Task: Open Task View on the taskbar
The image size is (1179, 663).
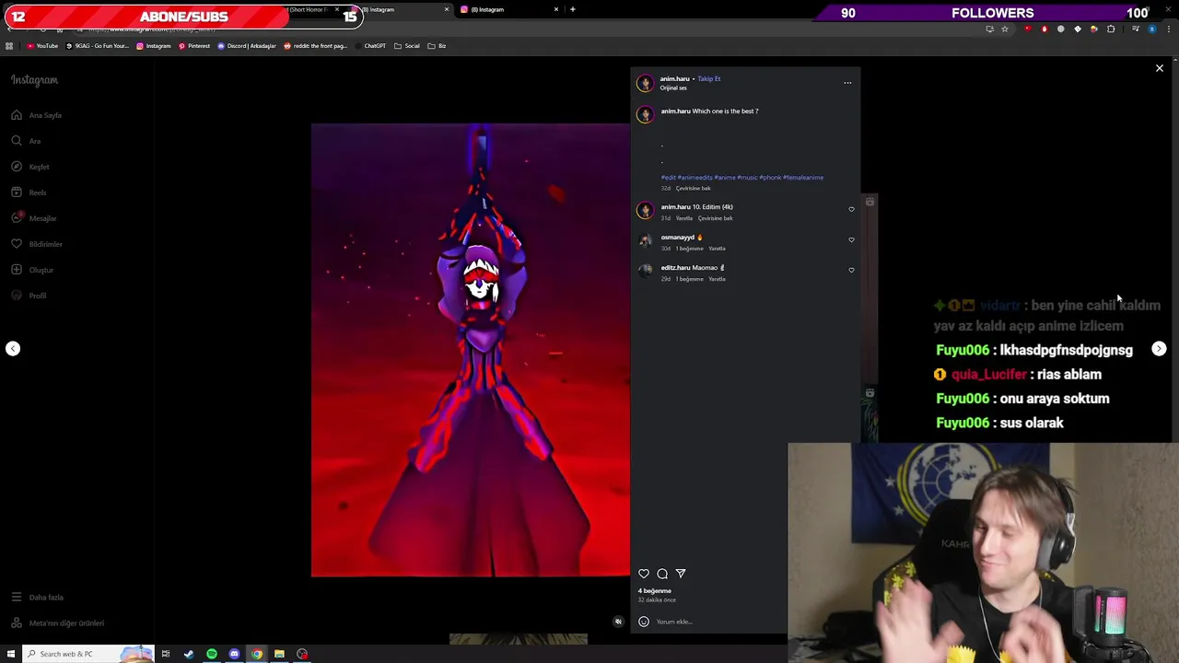Action: tap(166, 654)
